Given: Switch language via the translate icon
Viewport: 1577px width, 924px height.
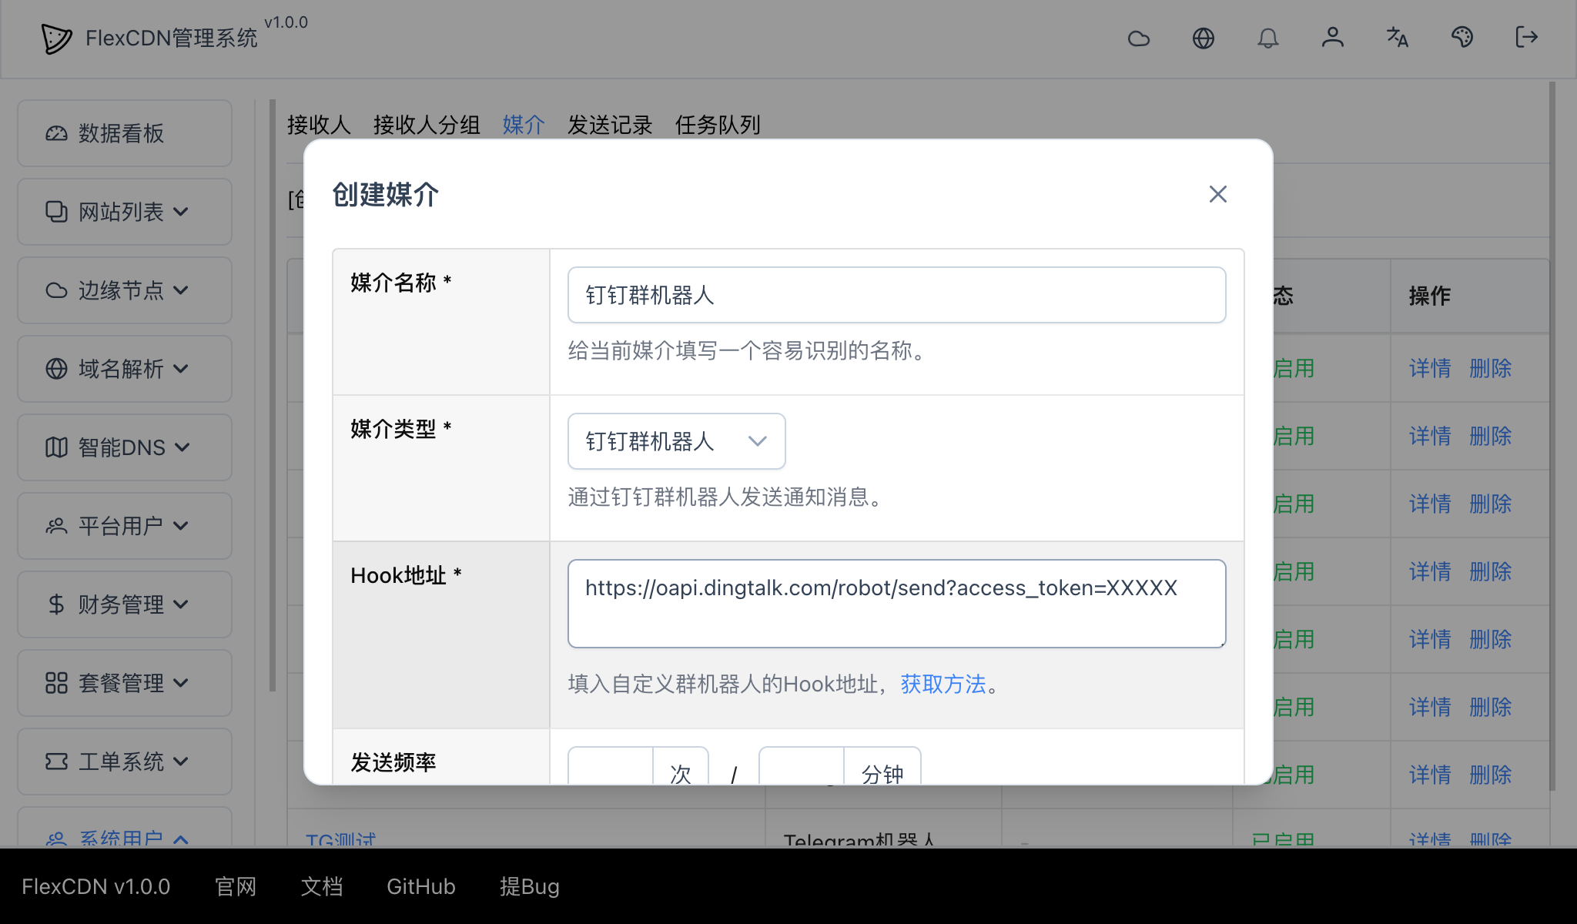Looking at the screenshot, I should [1398, 38].
